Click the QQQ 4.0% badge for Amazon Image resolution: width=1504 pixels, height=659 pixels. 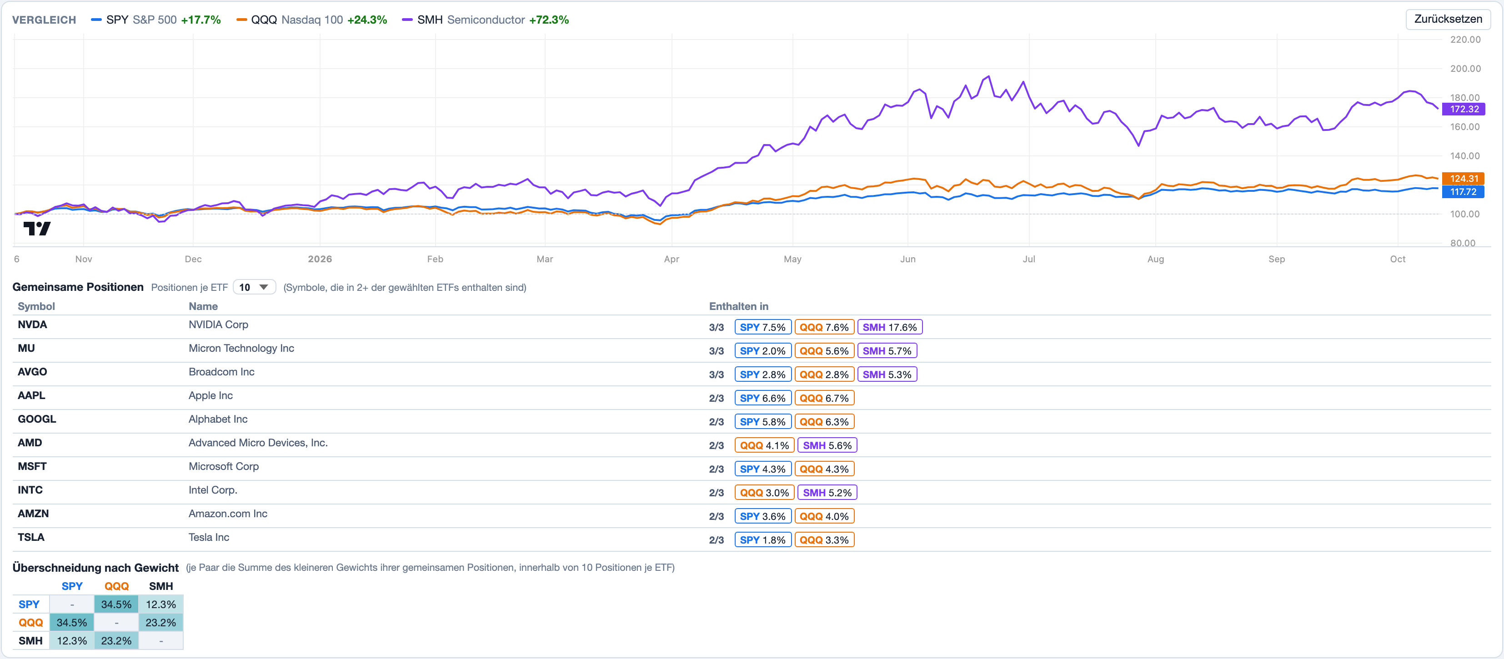pos(824,517)
